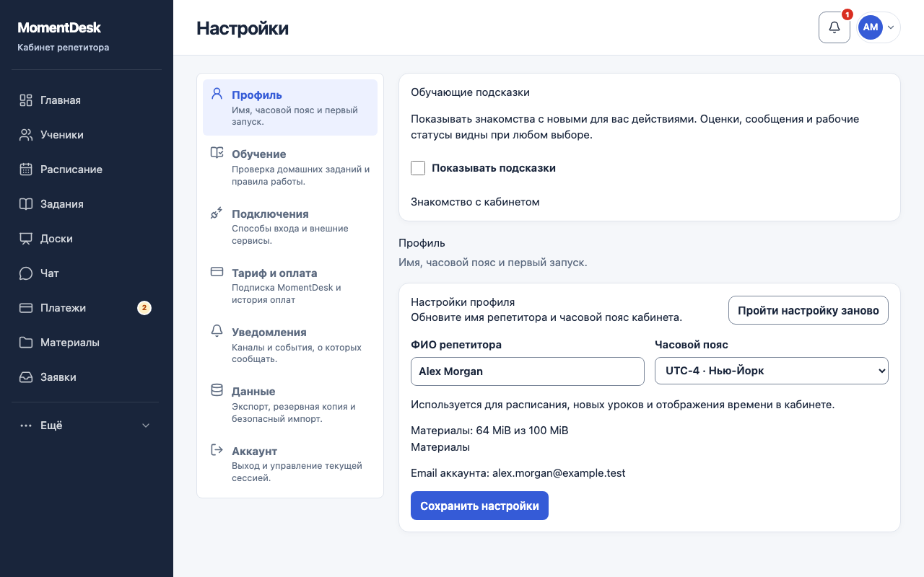This screenshot has width=924, height=577.
Task: Click the Профиль person icon in settings
Action: coord(217,94)
